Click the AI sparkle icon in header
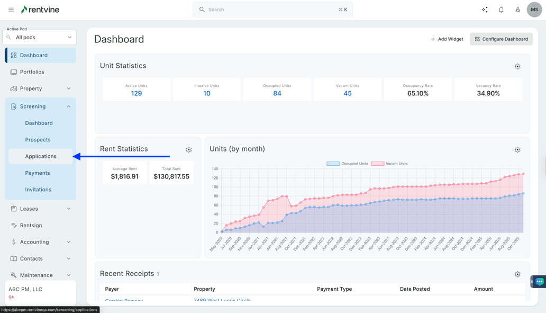The height and width of the screenshot is (313, 546). coord(485,10)
